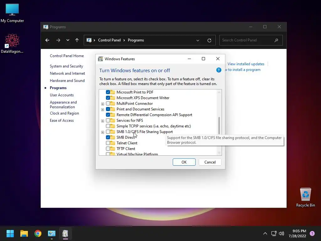Viewport: 321px width, 241px height.
Task: Select Virtual Machine Platform row
Action: (x=137, y=154)
